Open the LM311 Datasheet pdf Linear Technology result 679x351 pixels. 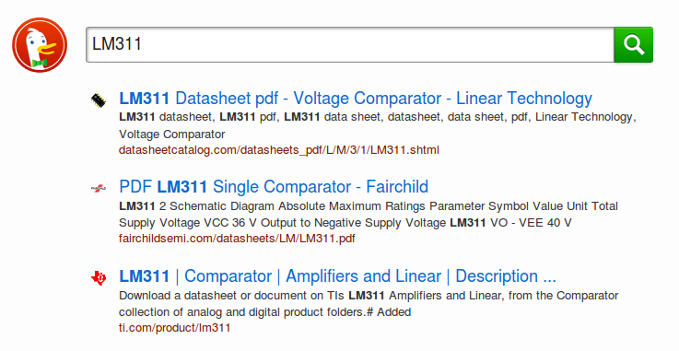point(356,99)
